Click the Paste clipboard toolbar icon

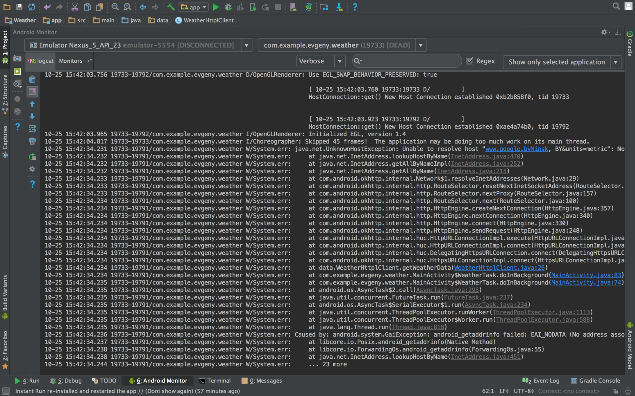click(x=99, y=7)
